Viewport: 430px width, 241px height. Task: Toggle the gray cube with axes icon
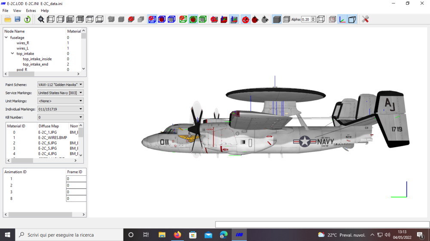tap(234, 19)
